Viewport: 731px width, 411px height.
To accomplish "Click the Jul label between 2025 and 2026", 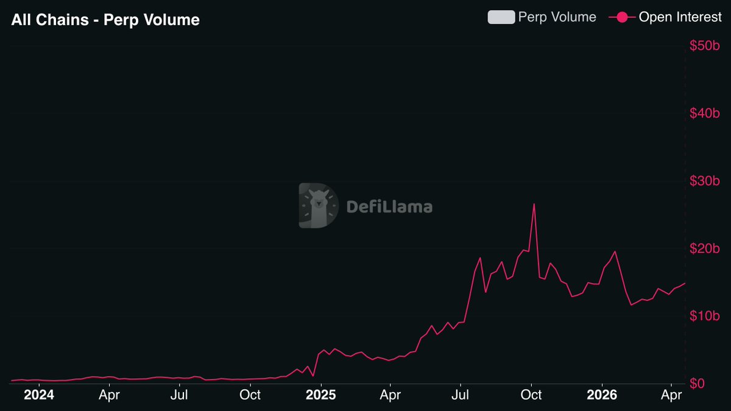I will (461, 395).
